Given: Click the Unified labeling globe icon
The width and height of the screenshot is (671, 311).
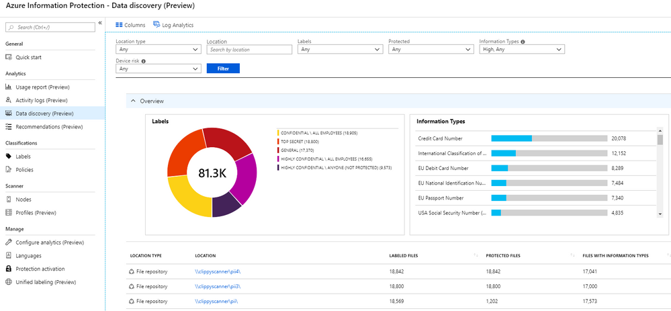Looking at the screenshot, I should click(x=9, y=282).
